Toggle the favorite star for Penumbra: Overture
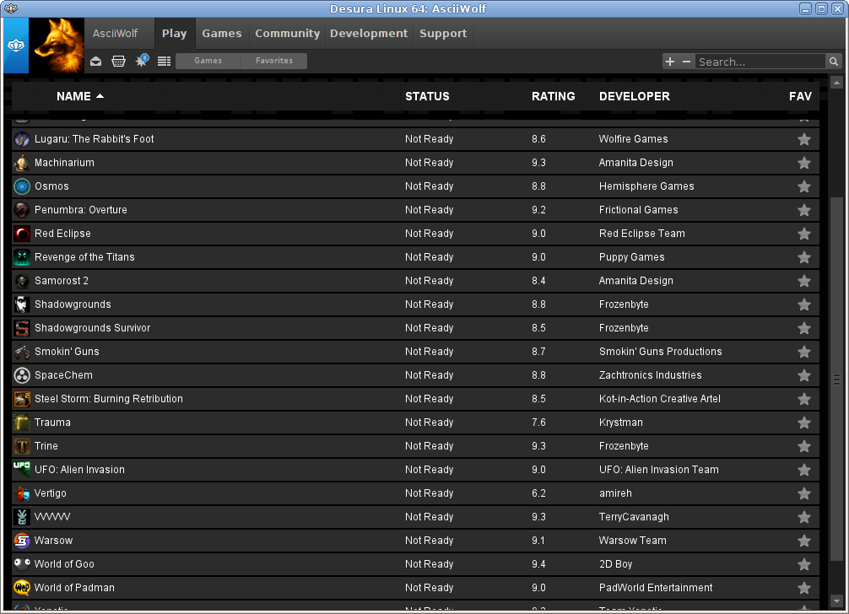The width and height of the screenshot is (849, 614). coord(804,210)
